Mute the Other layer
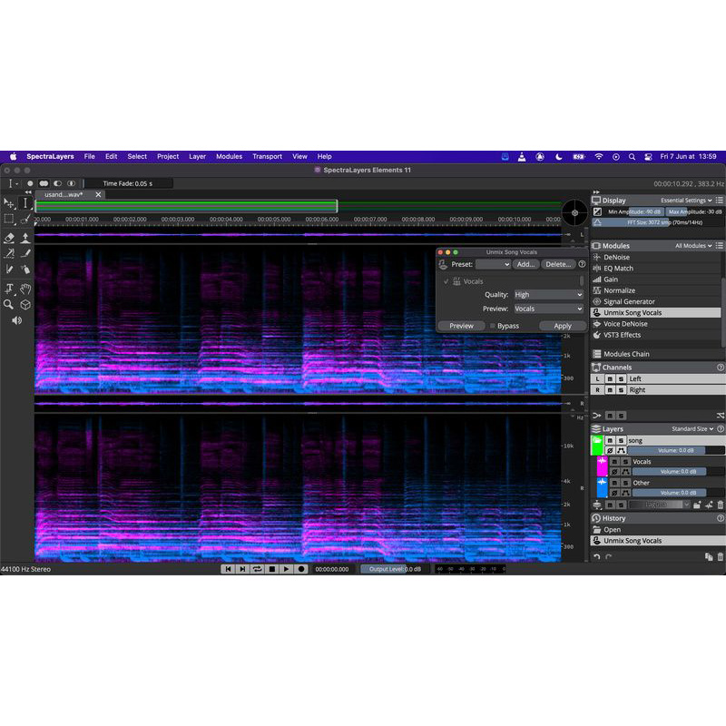726x726 pixels. tap(614, 483)
